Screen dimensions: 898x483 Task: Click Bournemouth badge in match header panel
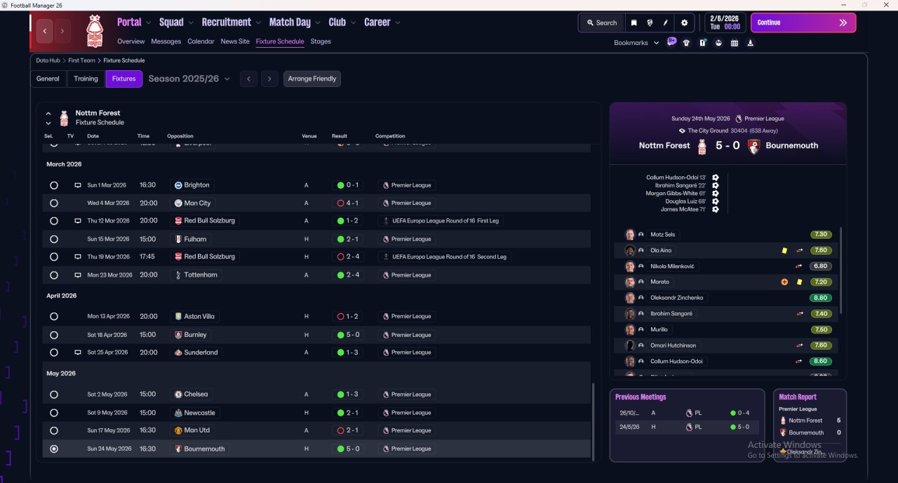[754, 146]
